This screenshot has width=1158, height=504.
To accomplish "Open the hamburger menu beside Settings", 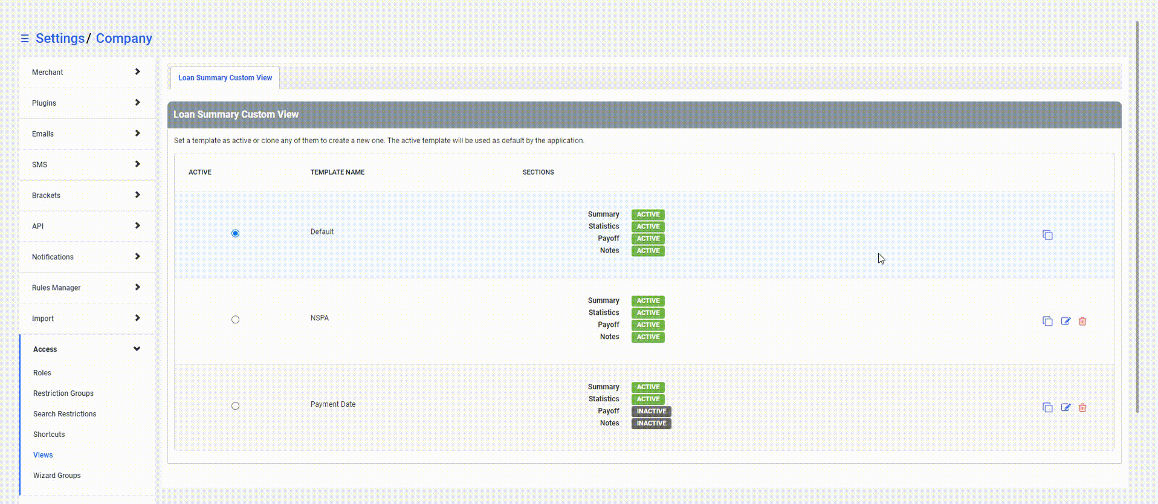I will click(25, 39).
